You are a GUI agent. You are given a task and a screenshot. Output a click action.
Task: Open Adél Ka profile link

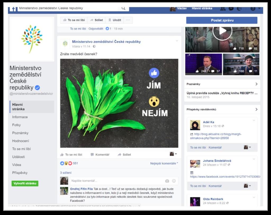pos(209,122)
